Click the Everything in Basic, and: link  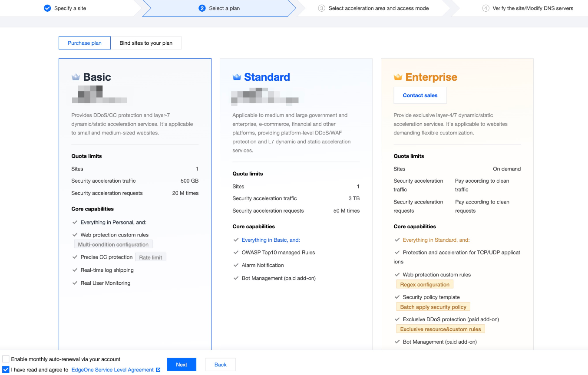coord(277,240)
